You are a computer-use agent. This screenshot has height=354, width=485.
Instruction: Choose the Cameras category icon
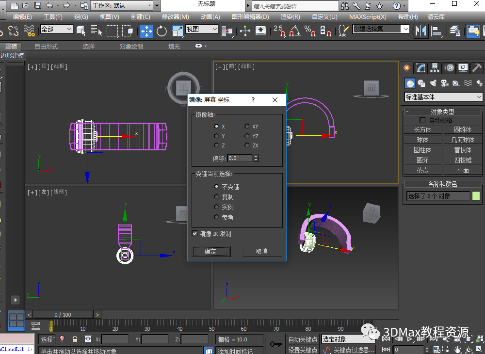tap(445, 83)
